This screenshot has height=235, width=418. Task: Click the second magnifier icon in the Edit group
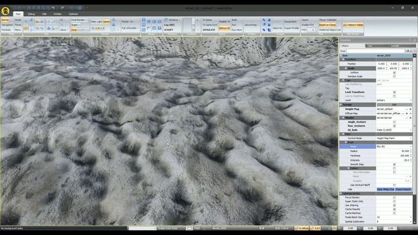click(x=42, y=28)
